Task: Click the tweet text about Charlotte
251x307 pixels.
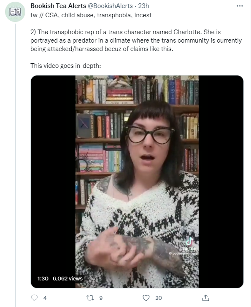Action: click(x=136, y=40)
